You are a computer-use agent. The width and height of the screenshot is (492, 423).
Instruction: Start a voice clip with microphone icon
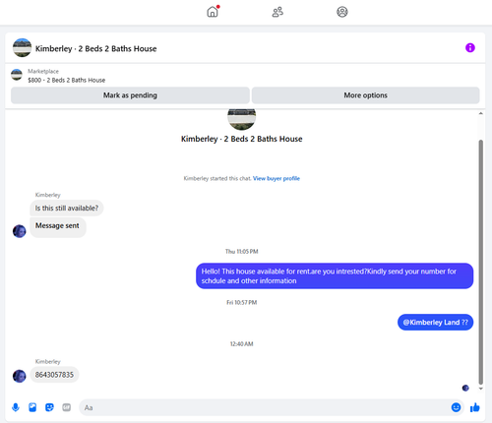point(16,407)
